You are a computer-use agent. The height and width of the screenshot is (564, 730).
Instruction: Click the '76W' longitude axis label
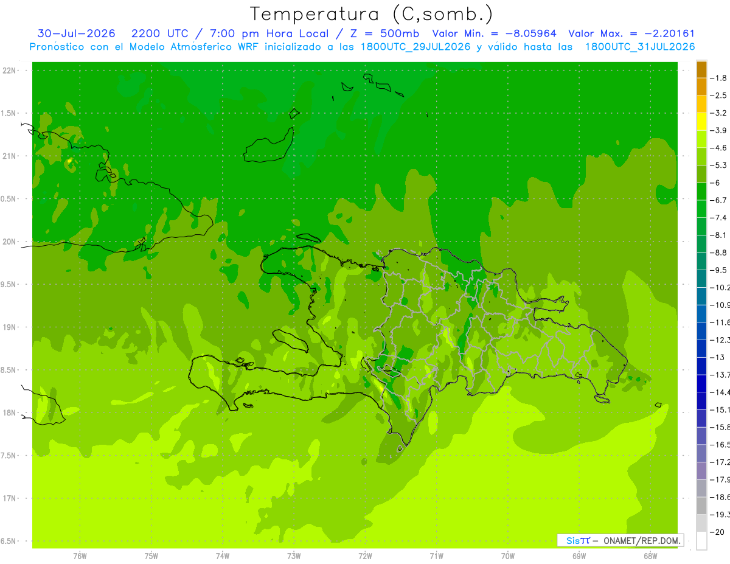tap(80, 556)
